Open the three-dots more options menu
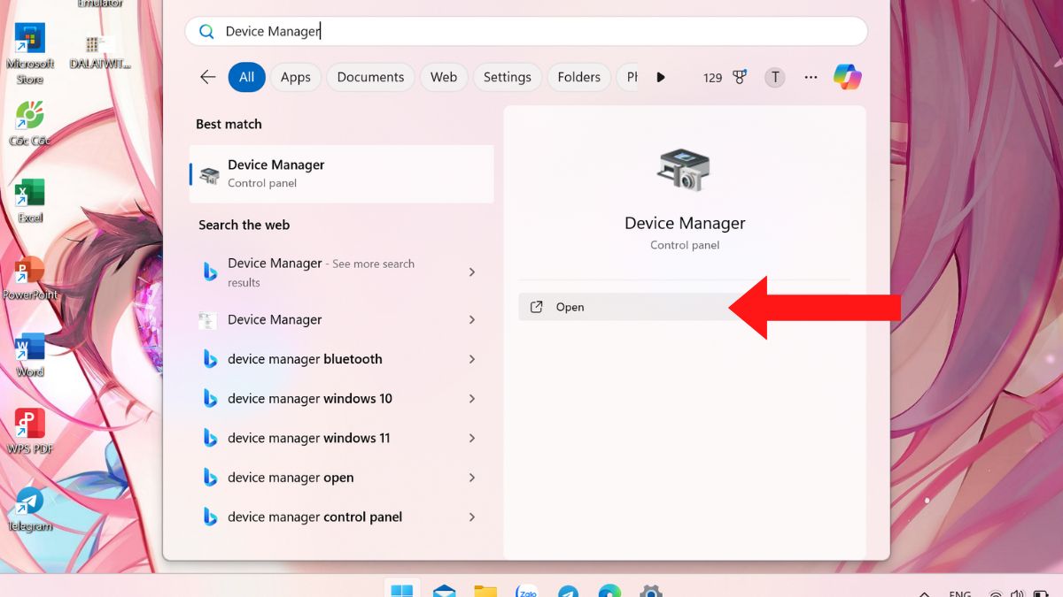 [x=811, y=77]
